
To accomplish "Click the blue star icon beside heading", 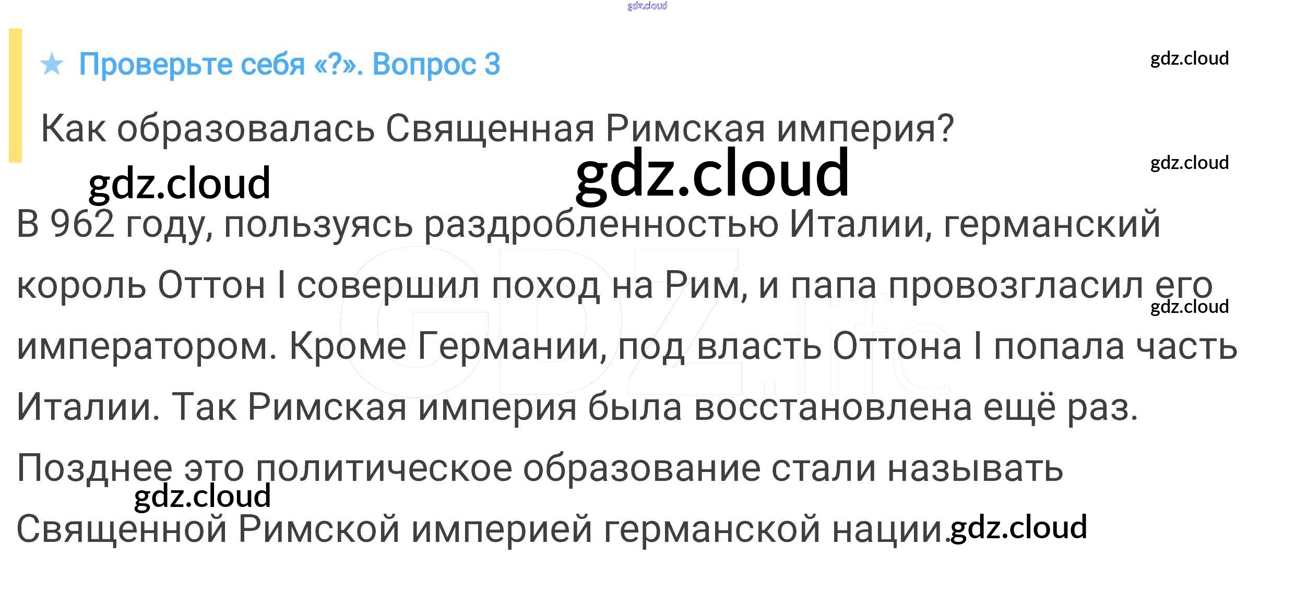I will (52, 65).
